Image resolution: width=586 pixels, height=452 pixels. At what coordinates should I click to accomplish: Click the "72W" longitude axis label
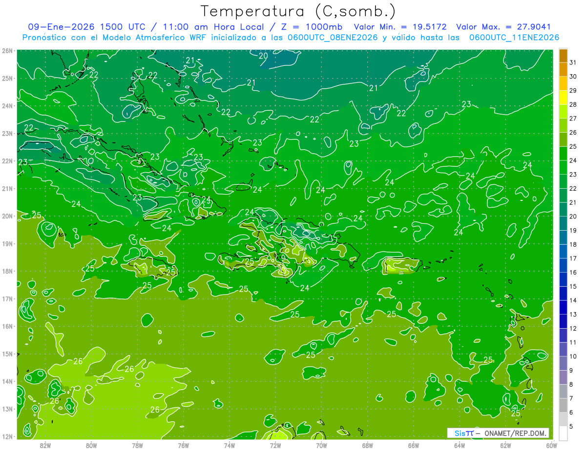(x=275, y=445)
